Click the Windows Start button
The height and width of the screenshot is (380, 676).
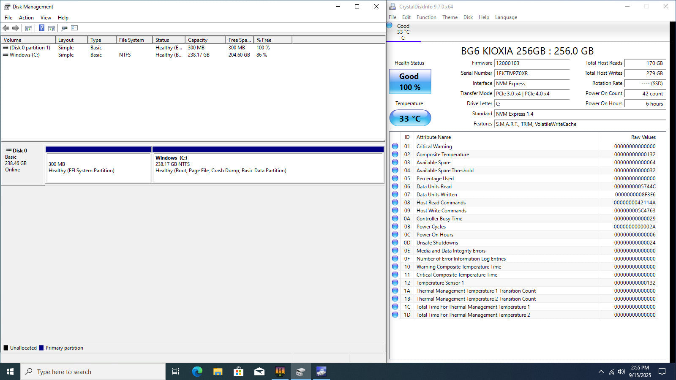pyautogui.click(x=10, y=372)
